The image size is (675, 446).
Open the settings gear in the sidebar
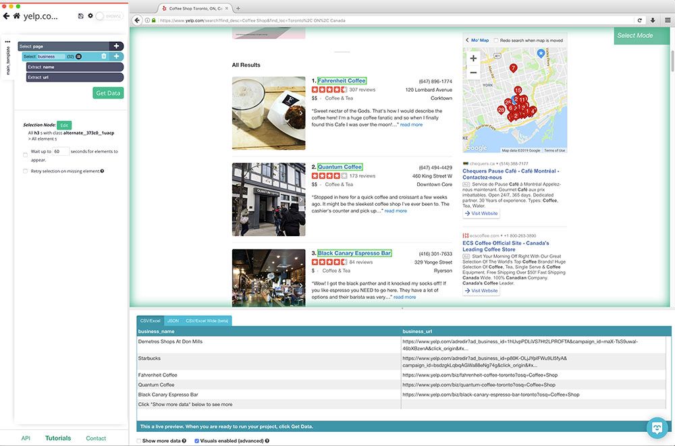(x=90, y=16)
